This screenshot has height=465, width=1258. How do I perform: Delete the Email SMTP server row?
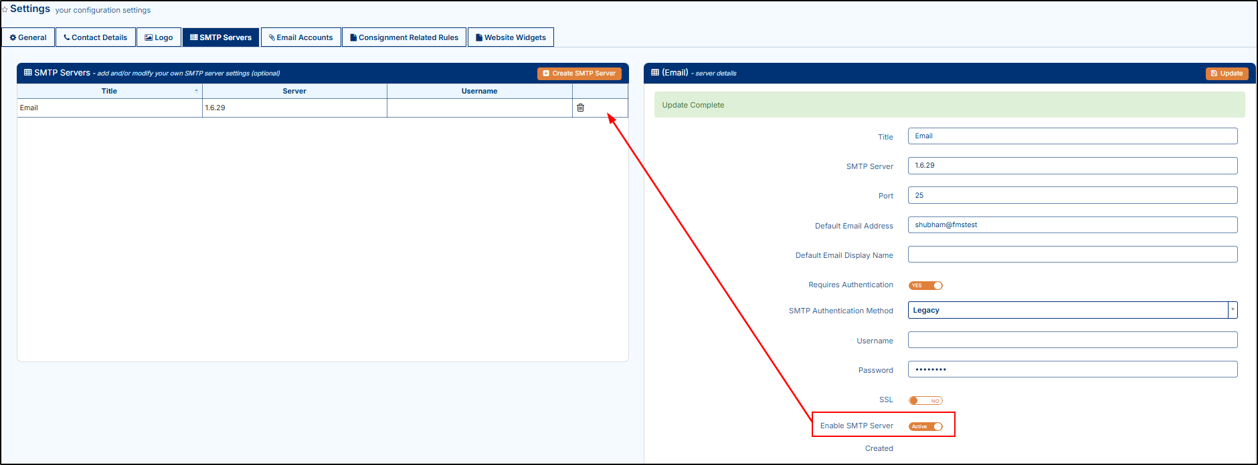[x=580, y=108]
